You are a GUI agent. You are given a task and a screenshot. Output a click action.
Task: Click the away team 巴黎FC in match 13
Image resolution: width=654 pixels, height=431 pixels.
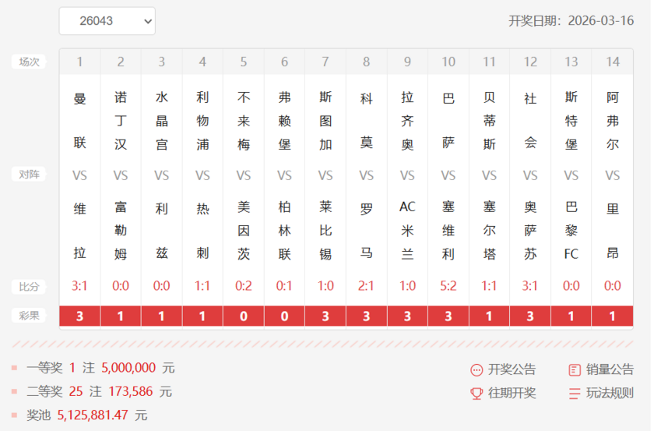click(571, 230)
